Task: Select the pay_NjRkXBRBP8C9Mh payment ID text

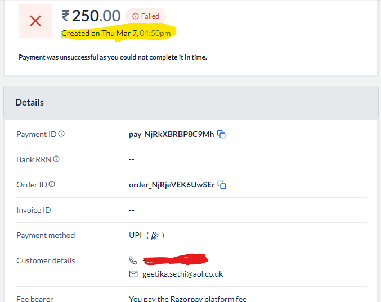Action: point(171,134)
